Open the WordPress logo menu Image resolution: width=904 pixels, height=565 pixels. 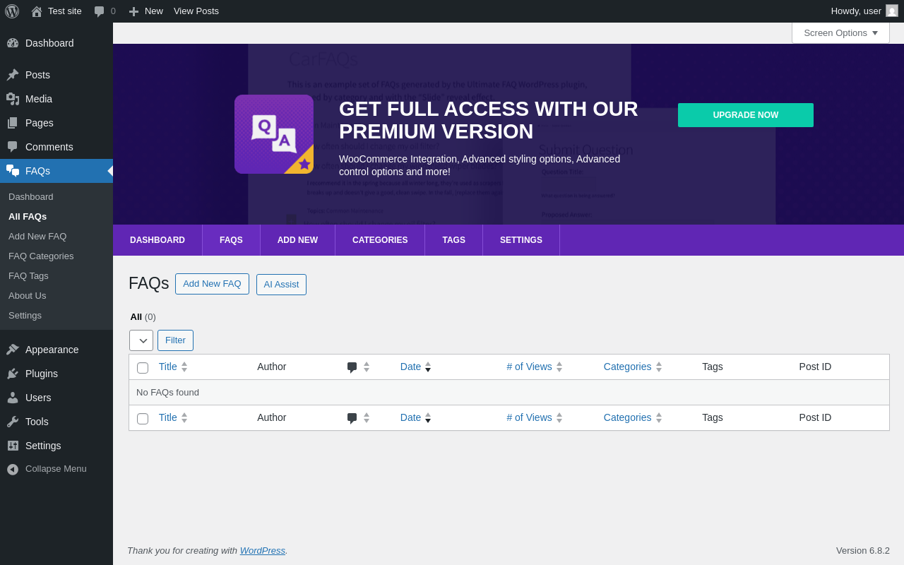pos(12,11)
